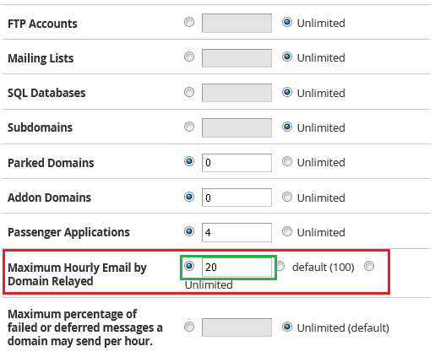
Task: Select Unlimited radio for FTP Accounts
Action: point(287,22)
